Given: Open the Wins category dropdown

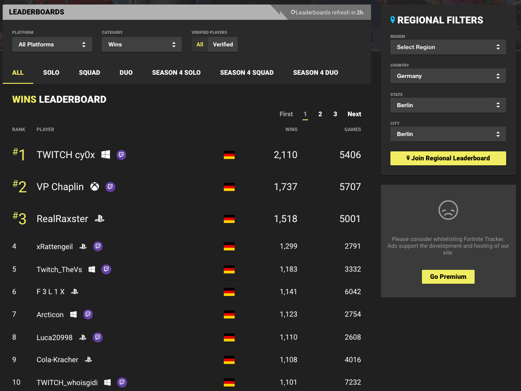Looking at the screenshot, I should [x=142, y=44].
